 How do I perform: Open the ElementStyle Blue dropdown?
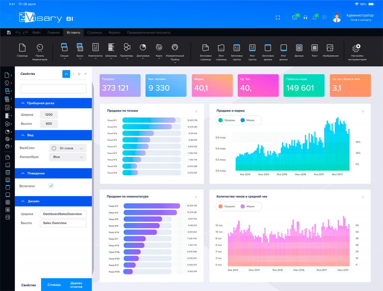point(68,157)
